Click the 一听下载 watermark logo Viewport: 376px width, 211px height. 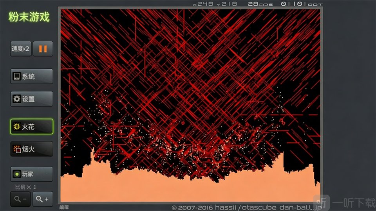tap(347, 202)
